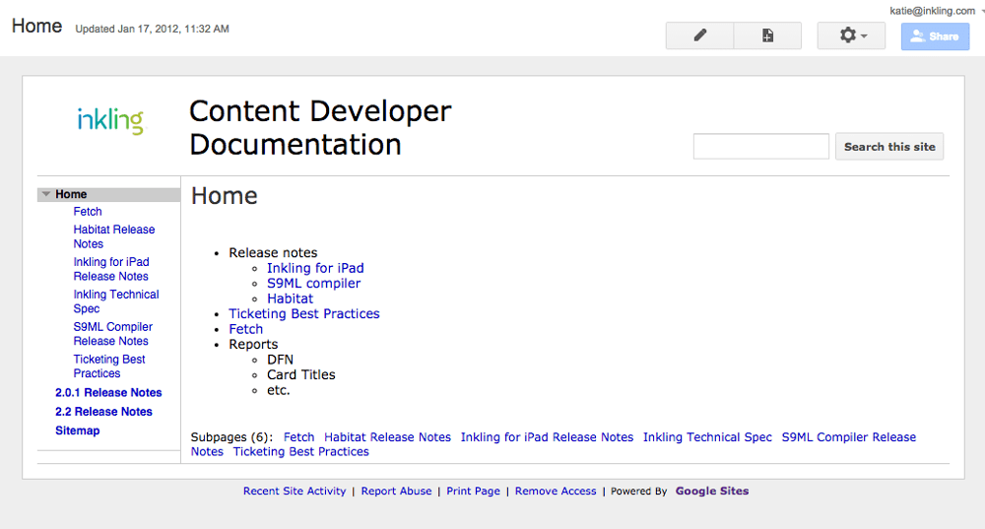The width and height of the screenshot is (985, 529).
Task: Follow the S9ML compiler bullet link
Action: pyautogui.click(x=314, y=284)
